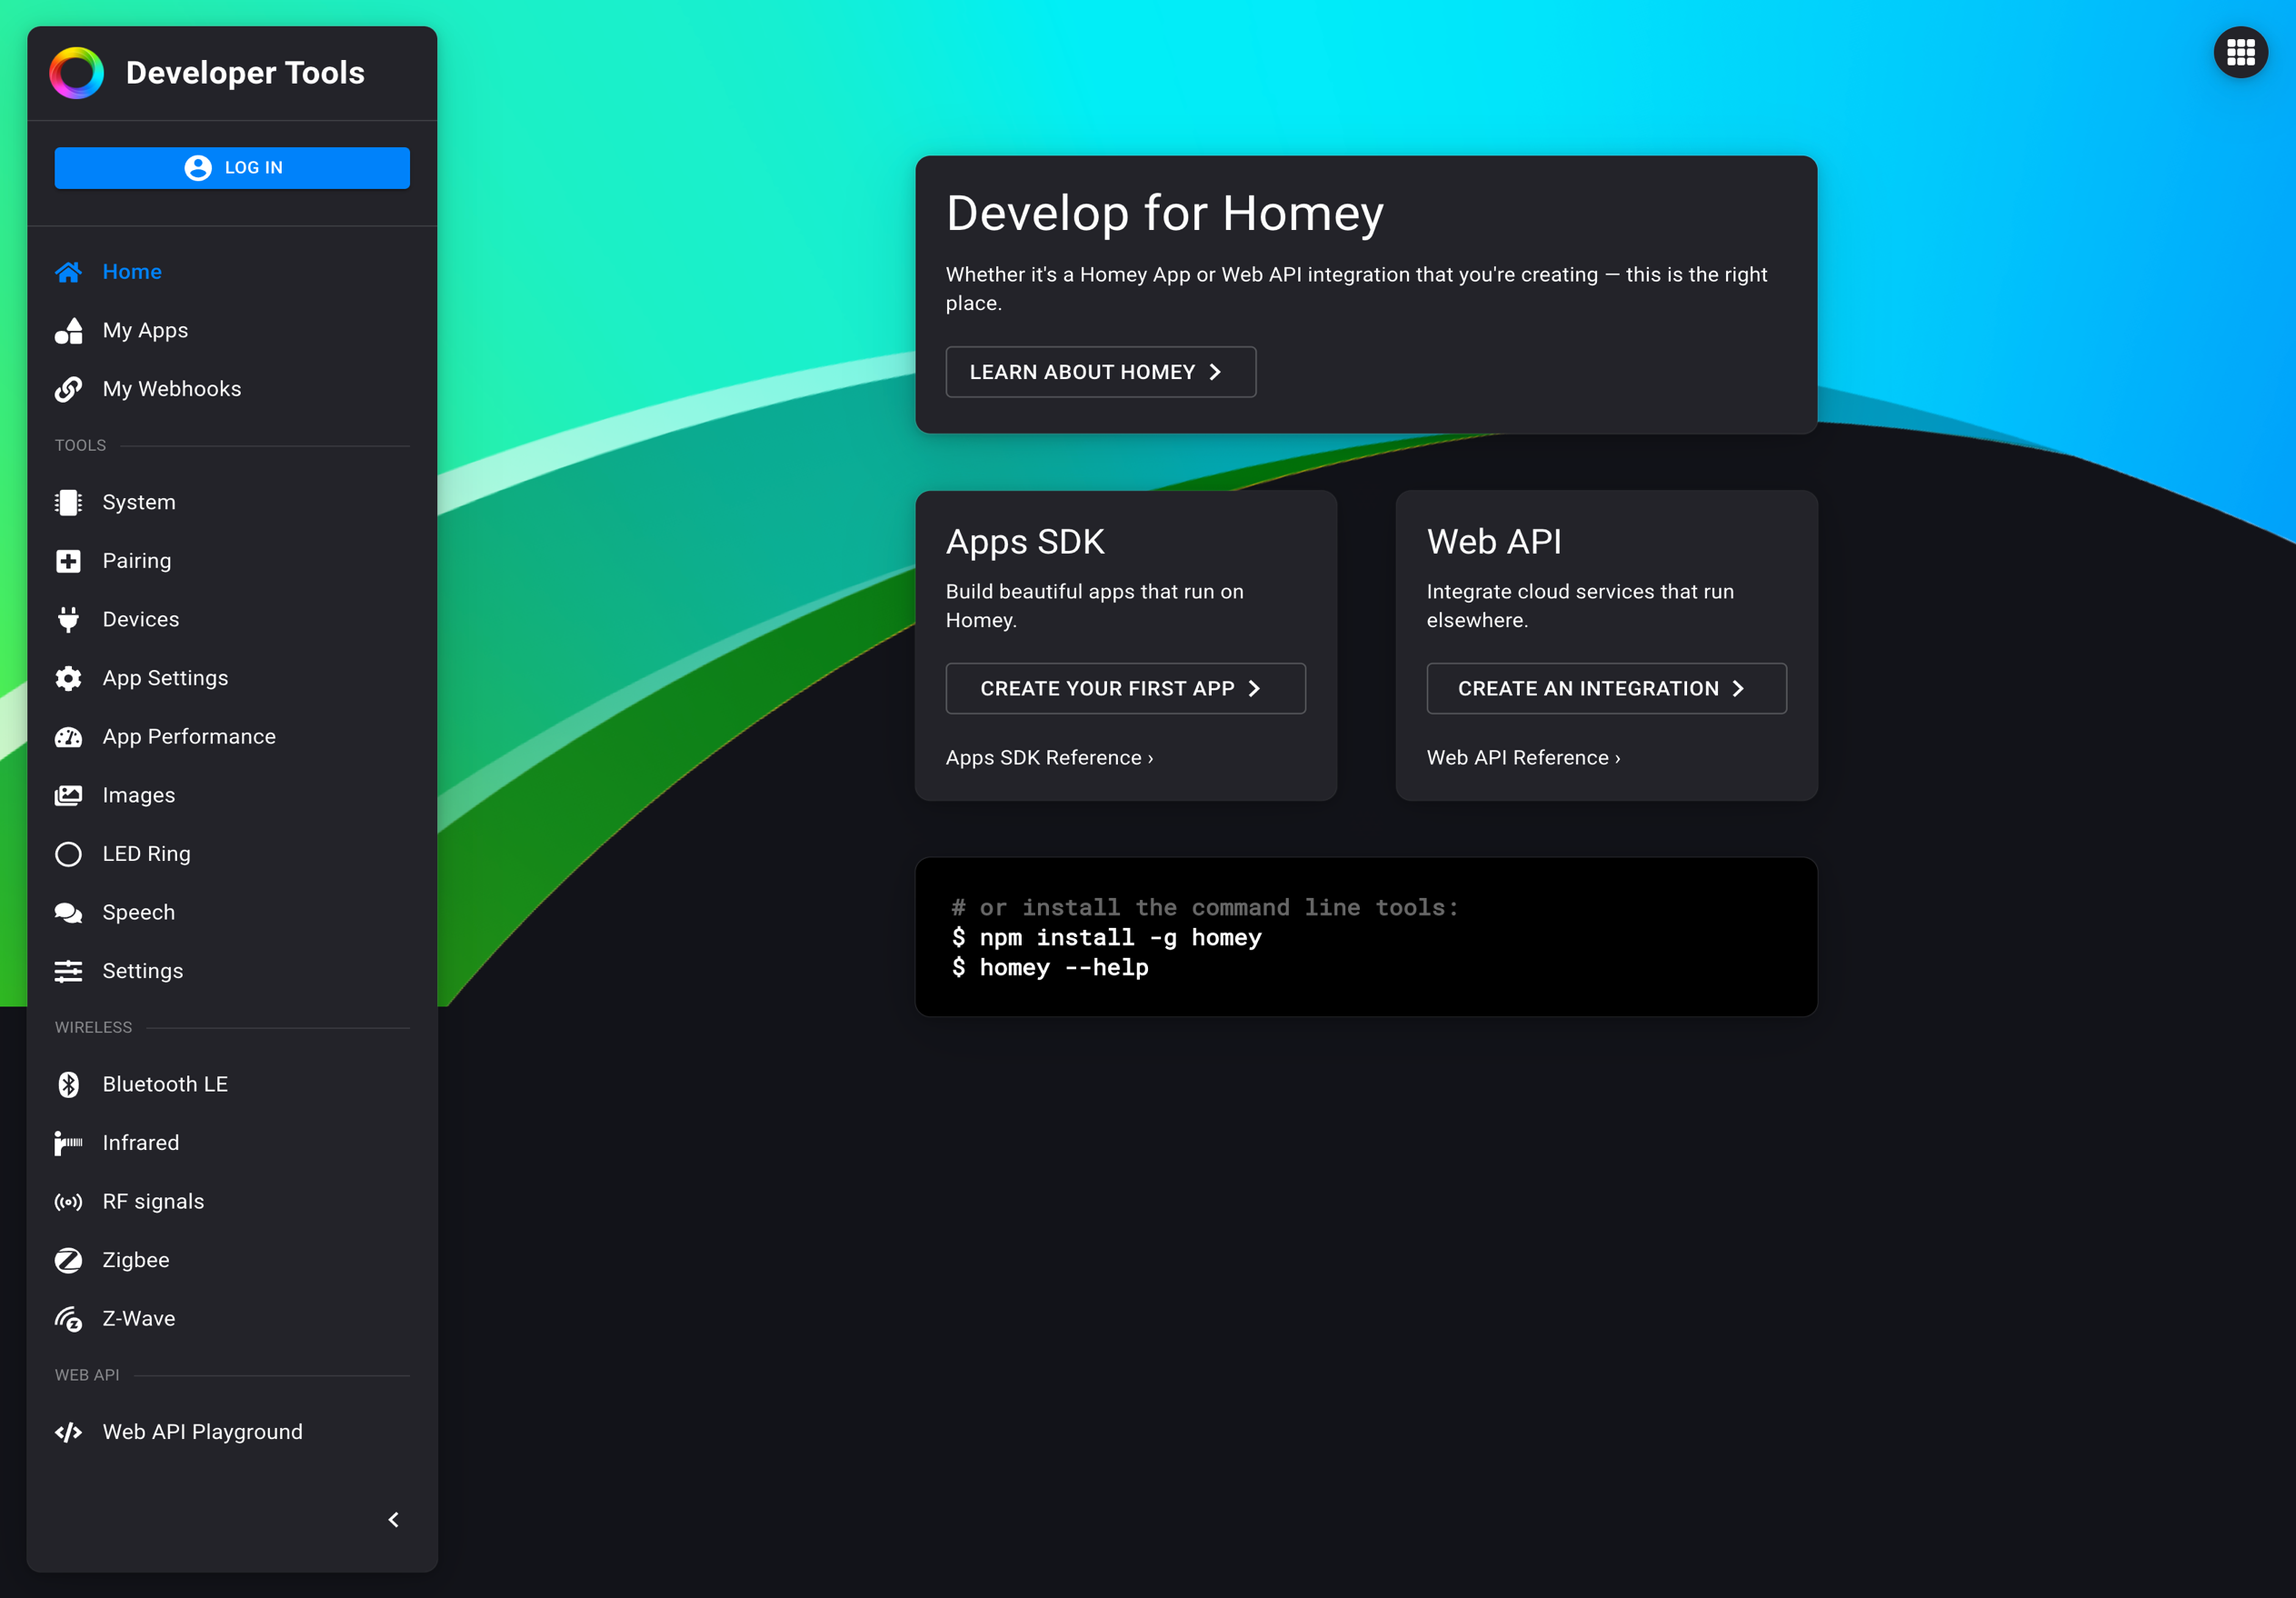This screenshot has width=2296, height=1598.
Task: Click the Apps SDK card heading
Action: tap(1025, 542)
